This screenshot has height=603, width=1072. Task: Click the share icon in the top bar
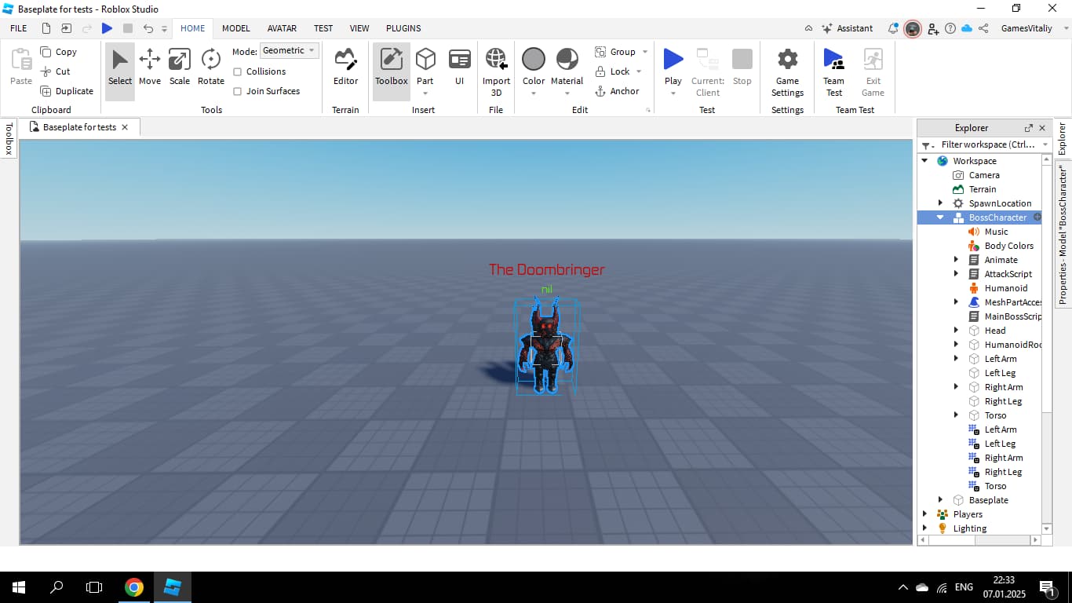click(983, 28)
